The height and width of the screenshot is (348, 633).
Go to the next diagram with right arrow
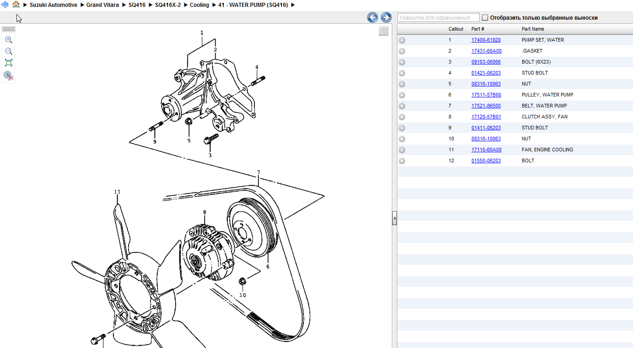click(x=386, y=17)
